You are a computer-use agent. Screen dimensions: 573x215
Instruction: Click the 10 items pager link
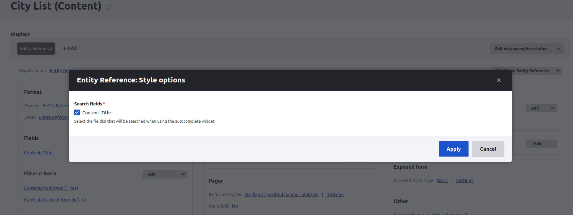pyautogui.click(x=335, y=195)
